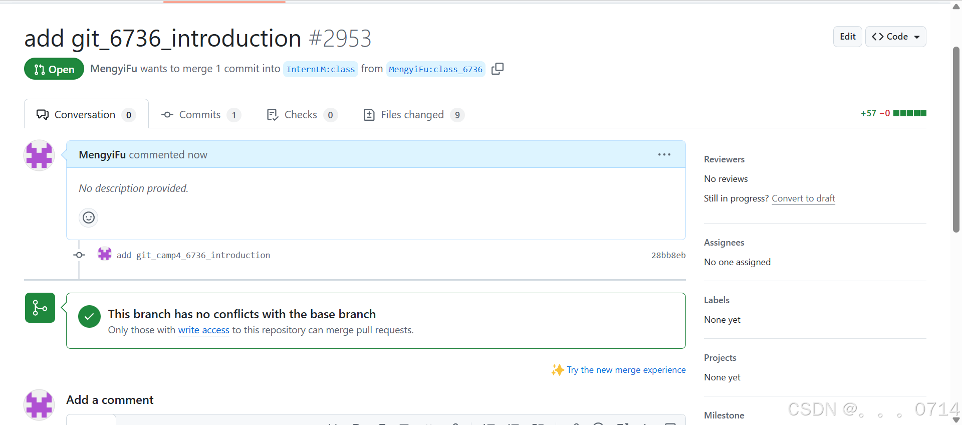Follow the write access link

[x=204, y=330]
